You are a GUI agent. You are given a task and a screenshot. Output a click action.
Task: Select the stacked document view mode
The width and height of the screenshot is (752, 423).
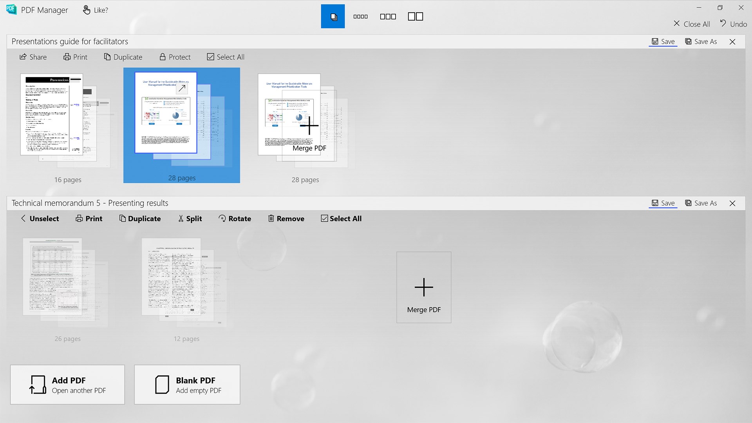(x=333, y=16)
